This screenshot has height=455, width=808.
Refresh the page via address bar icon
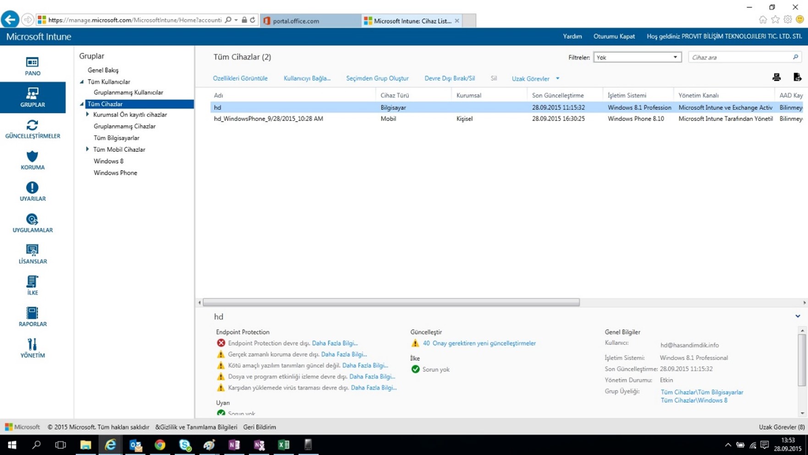point(253,20)
